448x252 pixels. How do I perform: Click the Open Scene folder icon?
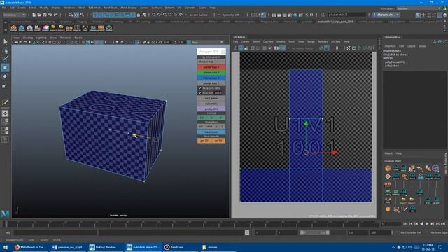pos(39,15)
